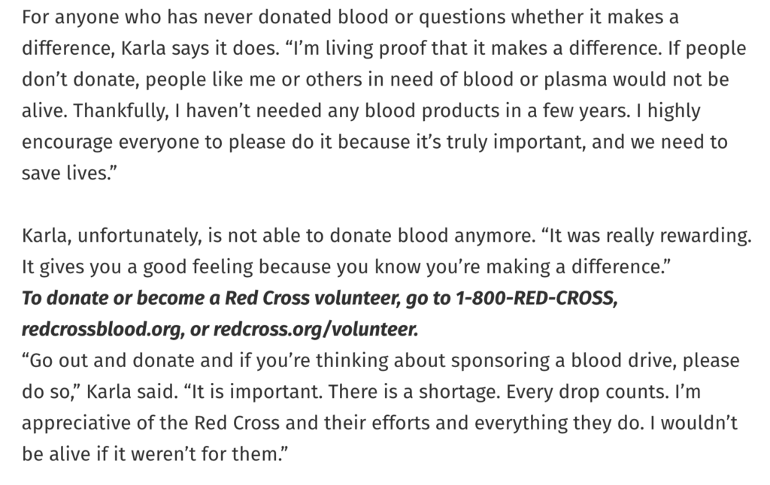
Task: Open the redcross.org/volunteer link
Action: point(315,329)
